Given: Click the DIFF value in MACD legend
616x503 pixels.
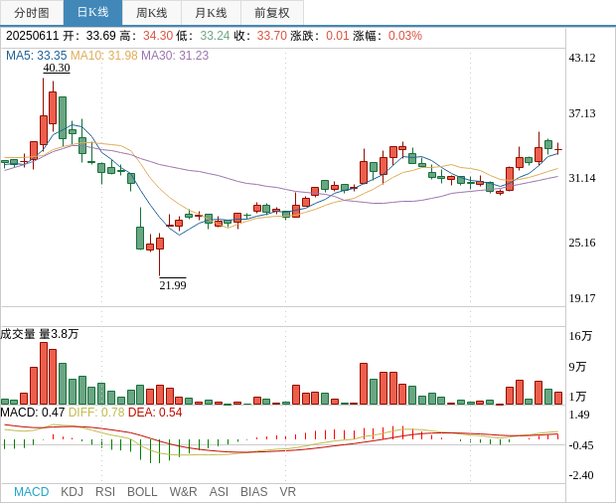Looking at the screenshot, I should [x=96, y=413].
